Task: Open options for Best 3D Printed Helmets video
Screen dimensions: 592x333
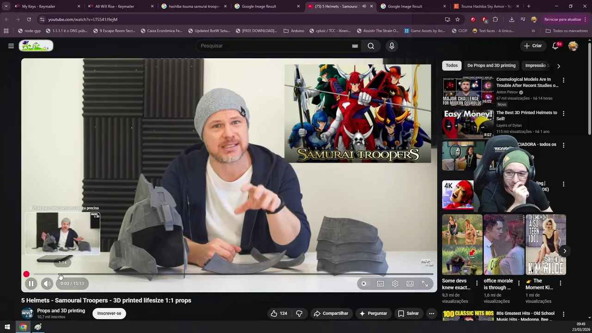Action: [x=563, y=113]
